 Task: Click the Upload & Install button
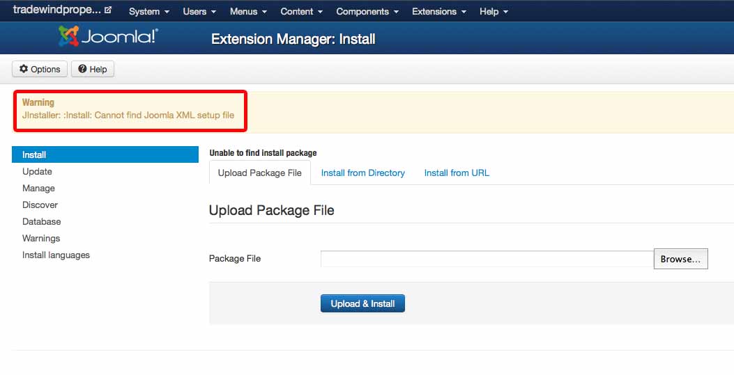362,303
